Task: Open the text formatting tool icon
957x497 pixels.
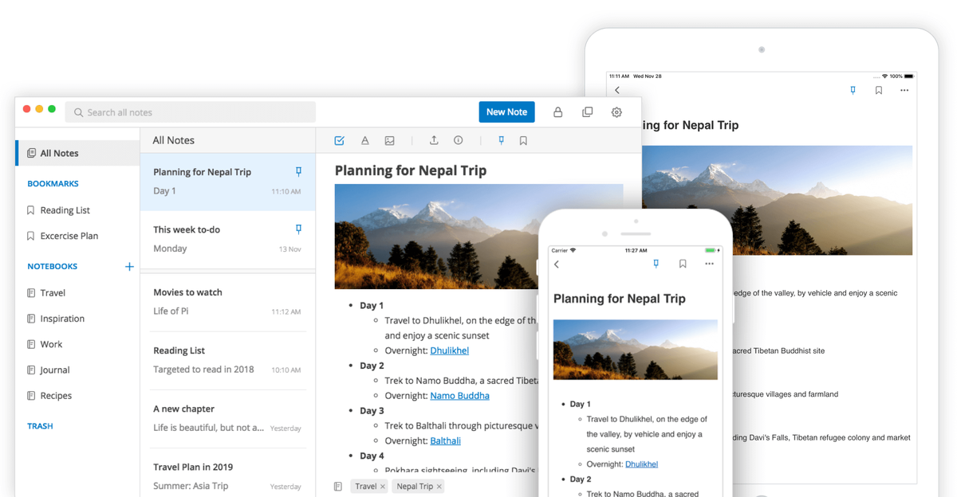Action: pos(364,141)
